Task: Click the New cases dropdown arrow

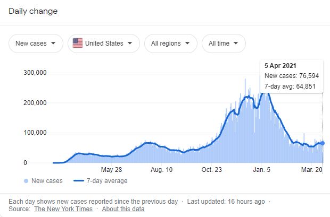Action: 53,44
